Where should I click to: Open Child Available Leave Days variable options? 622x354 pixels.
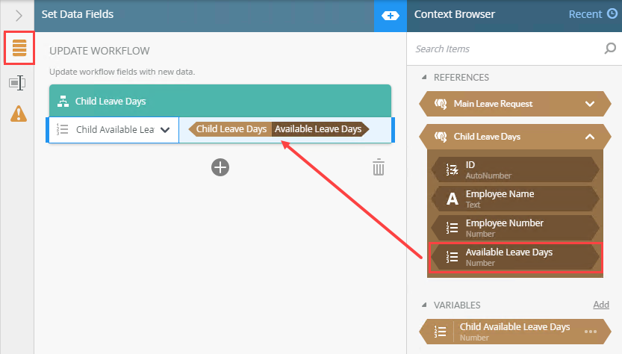(590, 332)
